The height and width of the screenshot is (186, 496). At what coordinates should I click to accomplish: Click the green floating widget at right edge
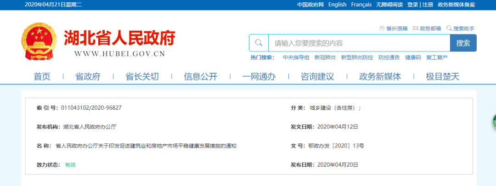pos(494,122)
